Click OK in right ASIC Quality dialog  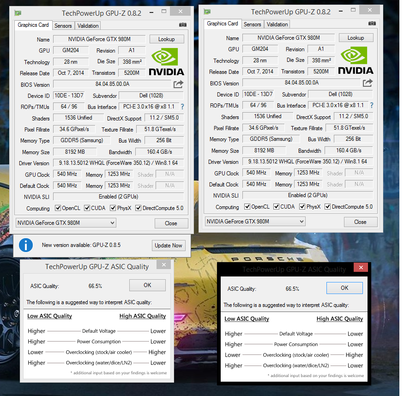pos(344,288)
